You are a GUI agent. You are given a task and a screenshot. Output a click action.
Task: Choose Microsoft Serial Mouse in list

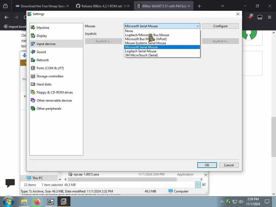pyautogui.click(x=162, y=47)
